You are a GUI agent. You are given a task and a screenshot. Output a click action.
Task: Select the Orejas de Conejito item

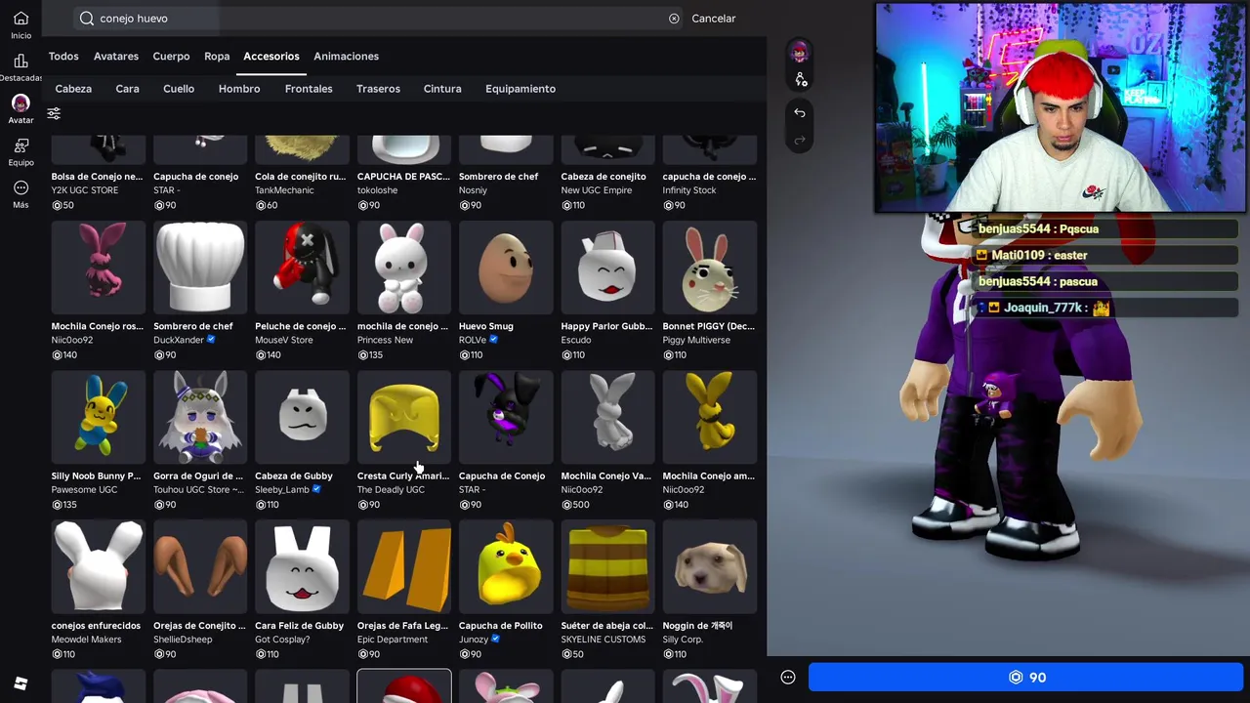(x=200, y=566)
